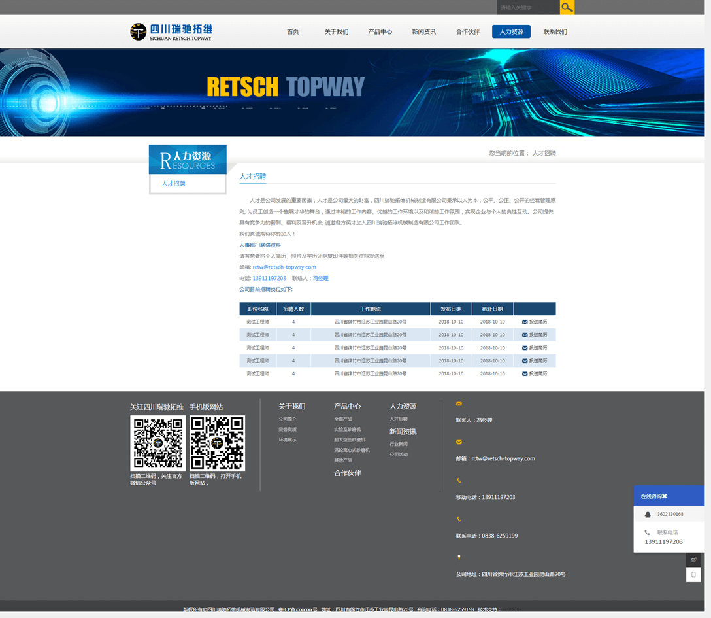Click the Sichuan Retsch Topway logo

(x=171, y=31)
